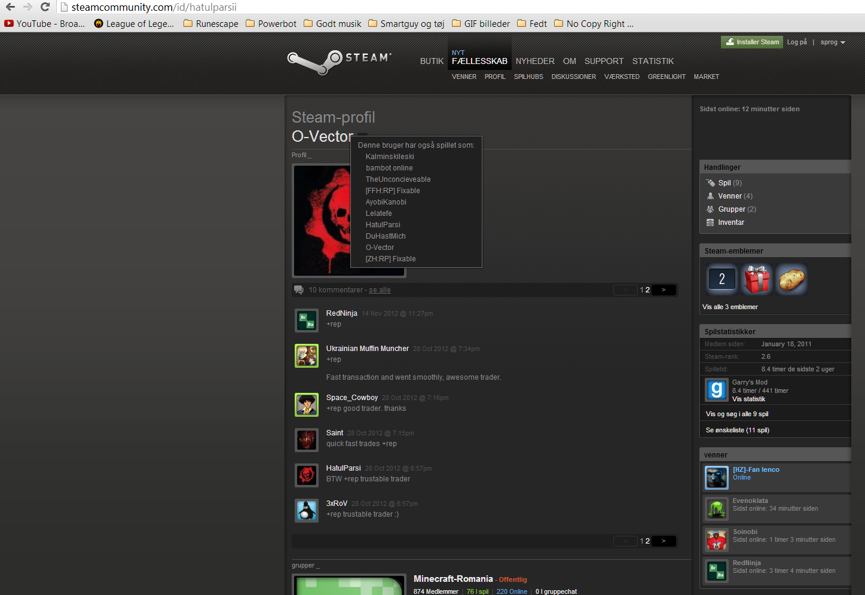
Task: Click Vis og søg i alle 9 spil
Action: tap(737, 414)
